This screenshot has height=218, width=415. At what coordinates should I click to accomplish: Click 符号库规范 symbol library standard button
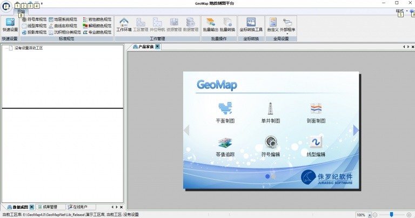coord(34,19)
